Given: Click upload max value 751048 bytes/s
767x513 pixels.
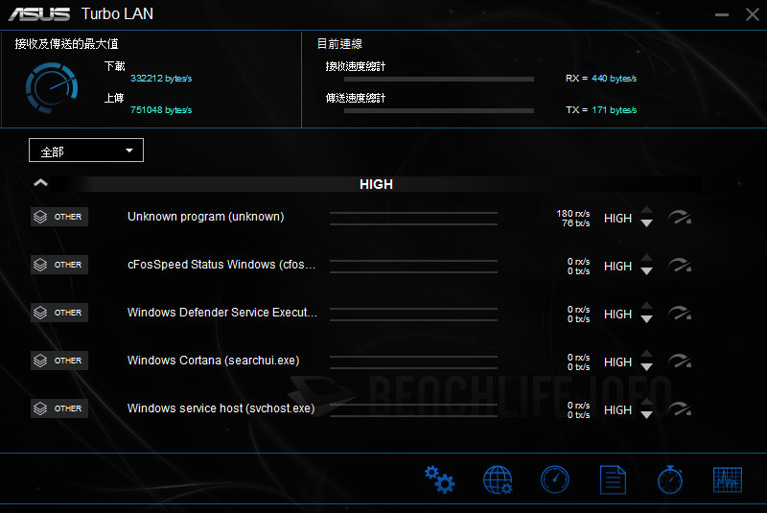Looking at the screenshot, I should [161, 110].
